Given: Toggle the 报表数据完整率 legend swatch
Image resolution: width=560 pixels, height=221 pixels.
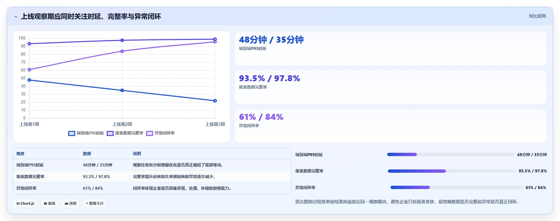Looking at the screenshot, I should click(110, 133).
